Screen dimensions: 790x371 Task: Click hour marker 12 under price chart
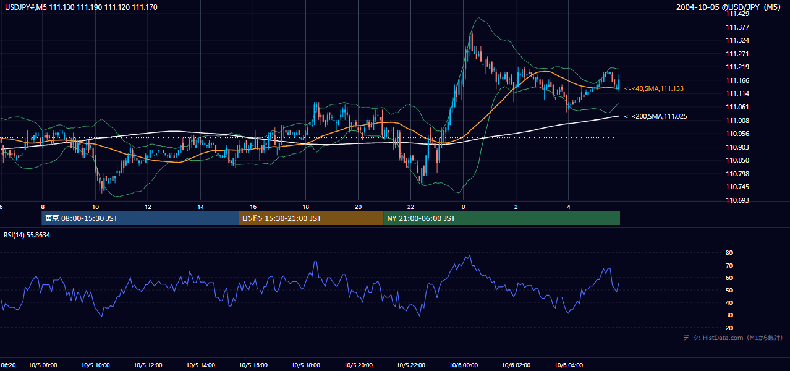point(148,207)
